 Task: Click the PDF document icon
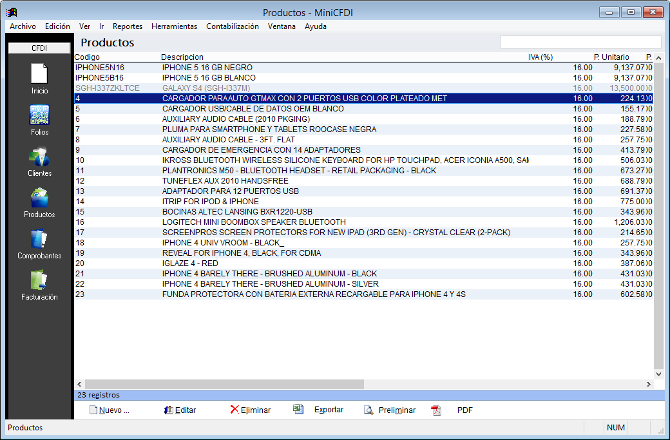point(436,410)
